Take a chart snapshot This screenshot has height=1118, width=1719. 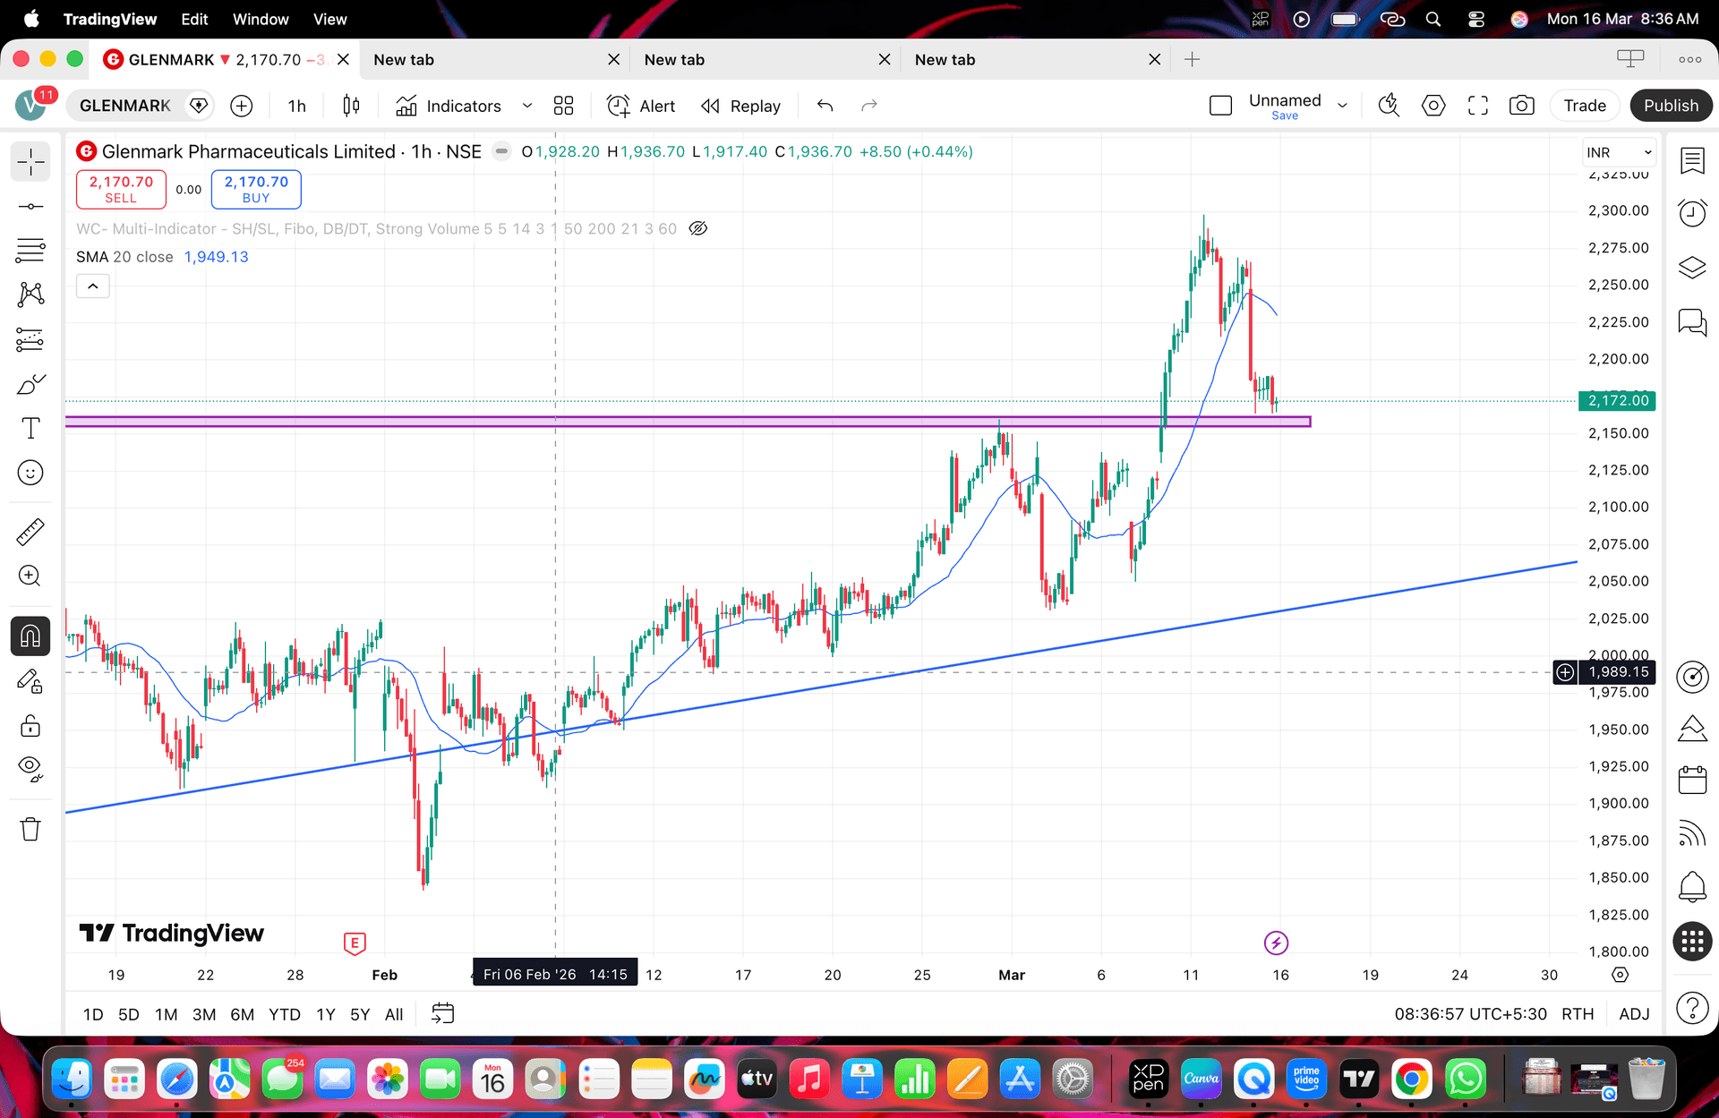1522,106
